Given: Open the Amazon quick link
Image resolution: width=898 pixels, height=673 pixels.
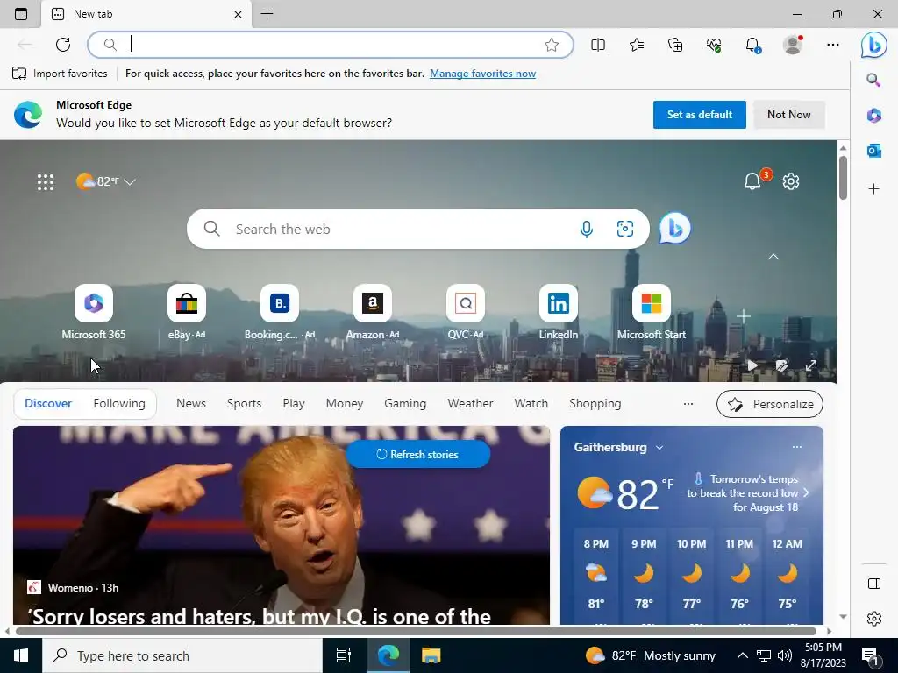Looking at the screenshot, I should pyautogui.click(x=372, y=312).
